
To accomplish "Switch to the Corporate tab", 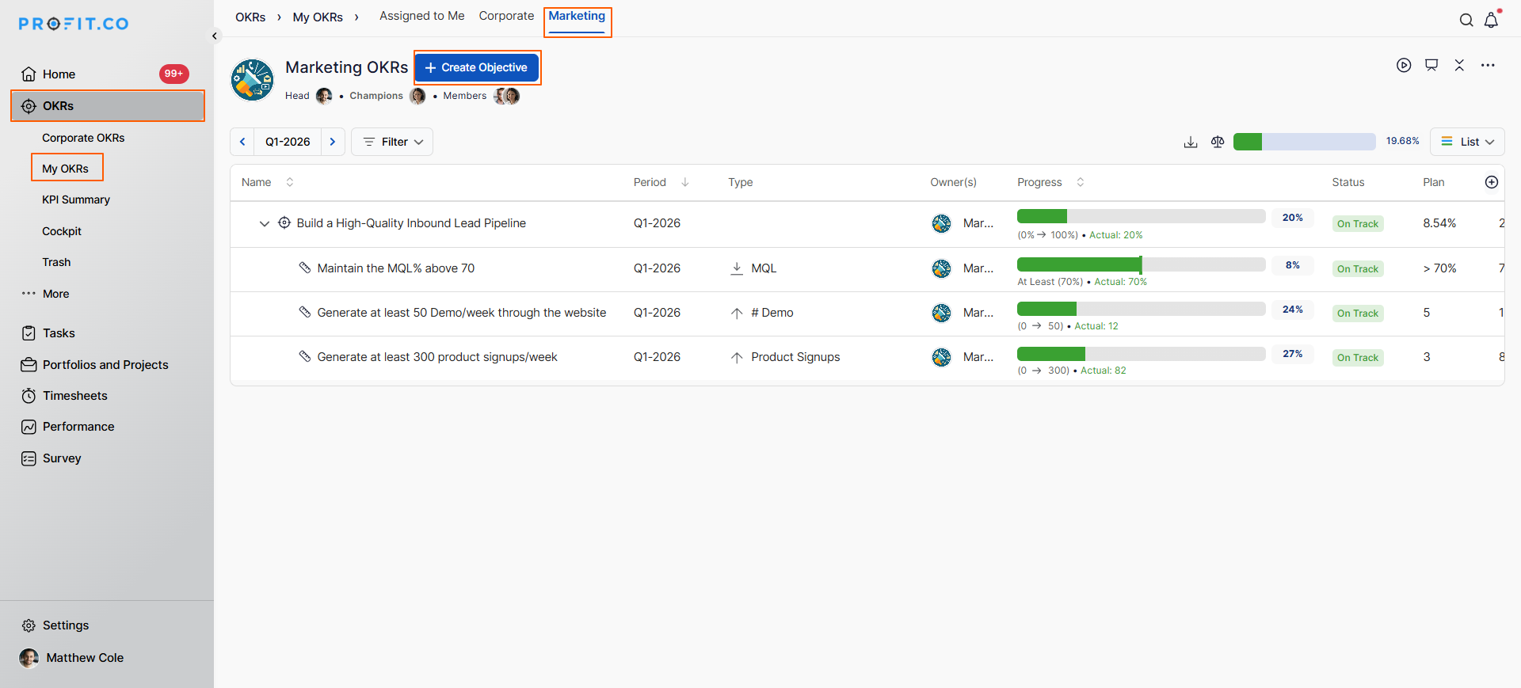I will 506,16.
